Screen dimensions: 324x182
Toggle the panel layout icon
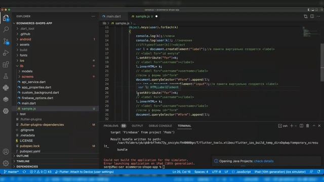point(313,10)
